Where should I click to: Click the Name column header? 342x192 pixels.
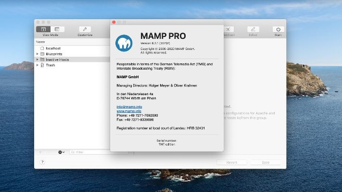[x=41, y=42]
